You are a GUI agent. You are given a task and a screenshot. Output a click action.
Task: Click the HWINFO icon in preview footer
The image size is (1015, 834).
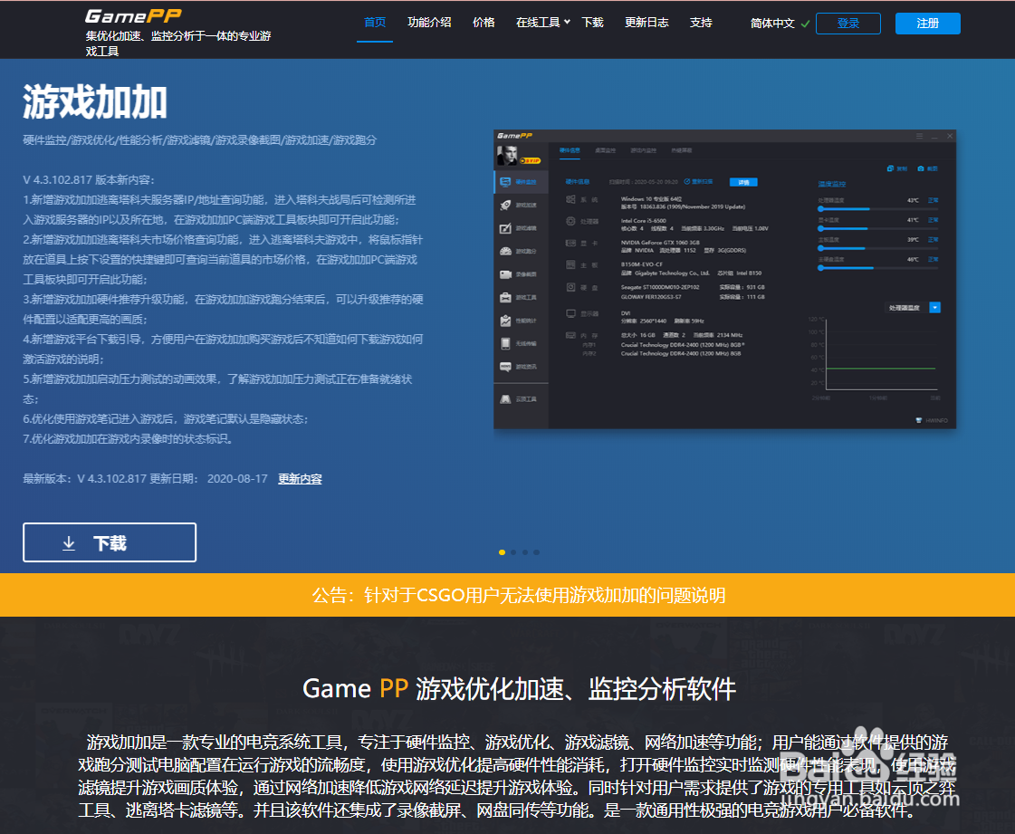point(918,420)
